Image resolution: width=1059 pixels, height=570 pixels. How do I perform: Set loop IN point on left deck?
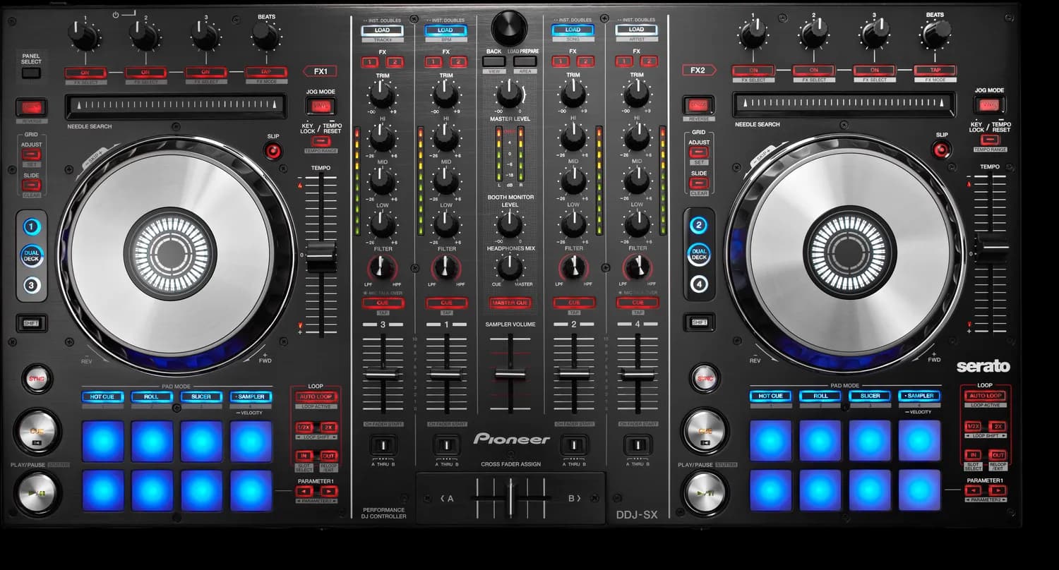[304, 456]
